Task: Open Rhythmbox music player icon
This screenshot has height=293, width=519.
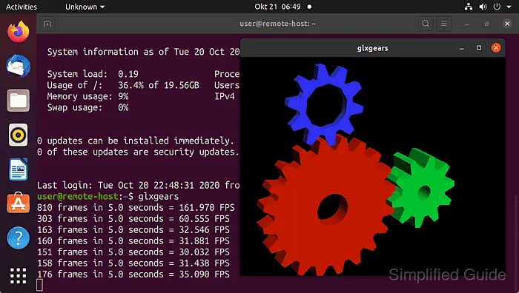Action: [19, 135]
